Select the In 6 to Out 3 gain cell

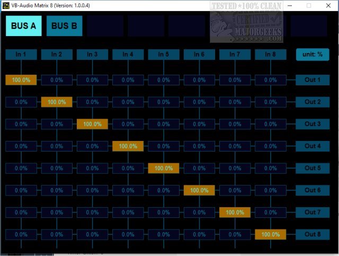[199, 124]
